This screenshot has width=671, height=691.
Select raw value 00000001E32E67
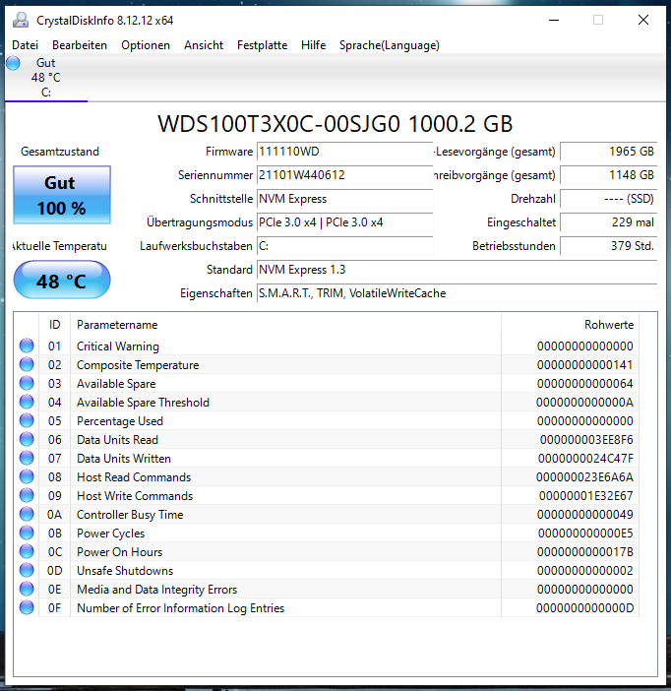(586, 496)
